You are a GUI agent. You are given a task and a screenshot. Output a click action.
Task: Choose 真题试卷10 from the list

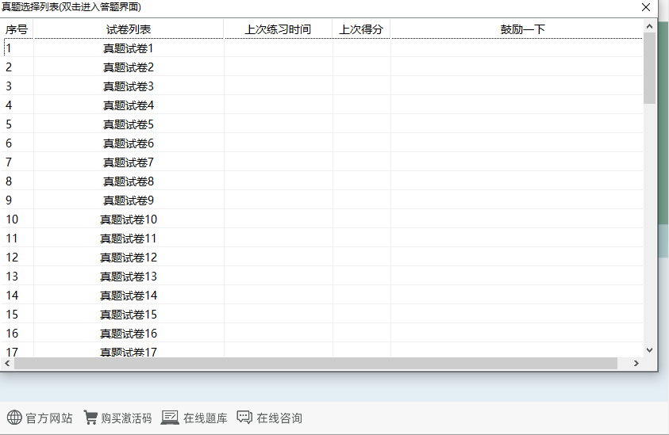(x=129, y=219)
